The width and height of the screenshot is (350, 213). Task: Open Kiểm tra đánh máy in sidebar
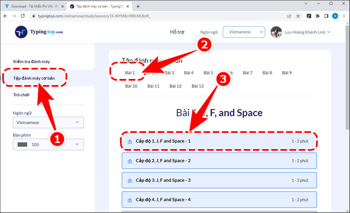coord(32,62)
